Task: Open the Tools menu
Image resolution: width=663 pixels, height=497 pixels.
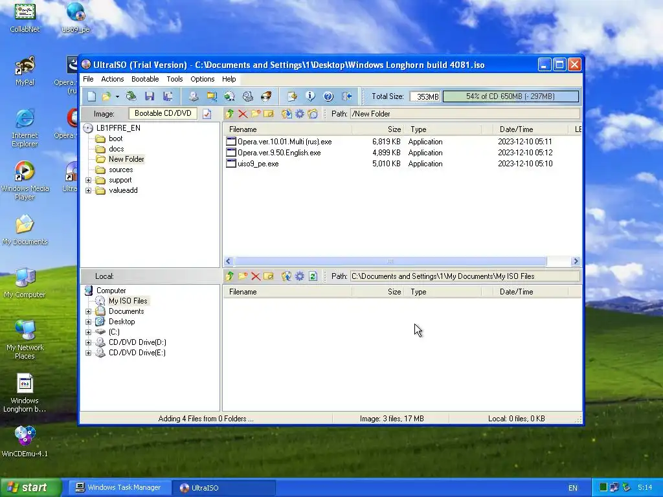Action: click(175, 79)
